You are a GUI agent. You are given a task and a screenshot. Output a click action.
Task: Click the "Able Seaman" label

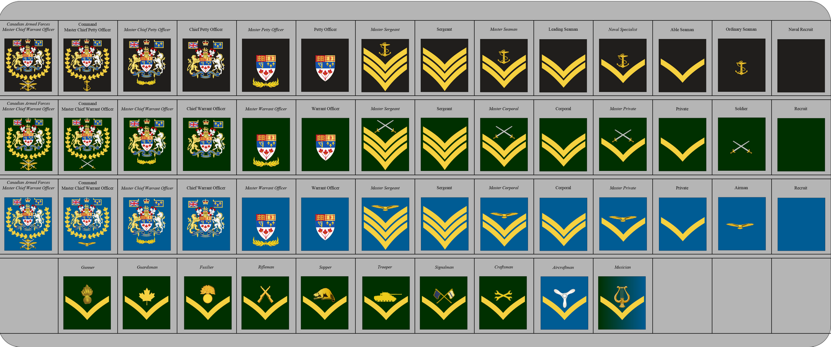point(682,29)
